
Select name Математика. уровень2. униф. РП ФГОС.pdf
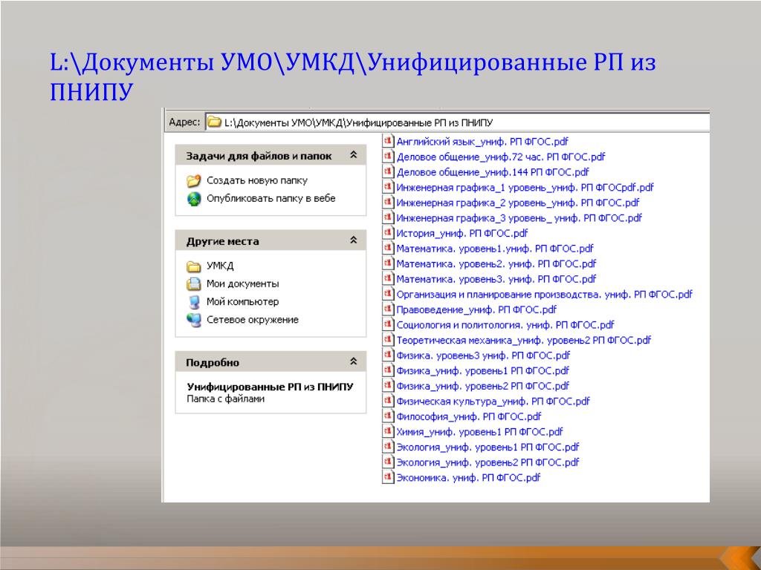pyautogui.click(x=496, y=263)
